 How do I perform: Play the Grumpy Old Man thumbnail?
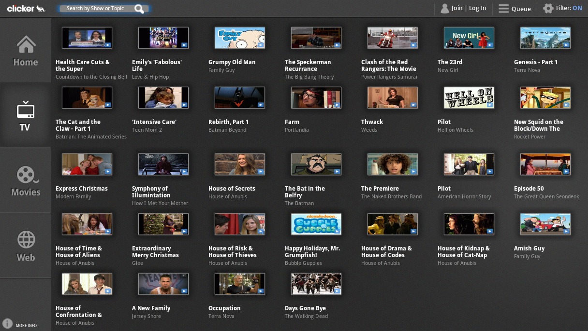coord(240,38)
